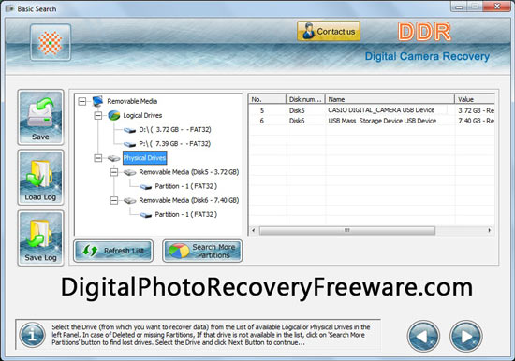Open the Load Log button
Viewport: 515px width, 361px height.
pos(40,178)
